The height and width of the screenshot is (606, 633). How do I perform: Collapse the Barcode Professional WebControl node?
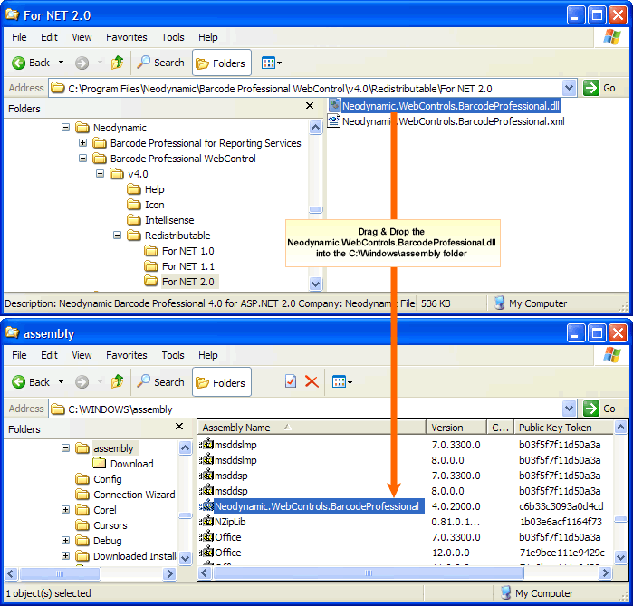(x=82, y=159)
